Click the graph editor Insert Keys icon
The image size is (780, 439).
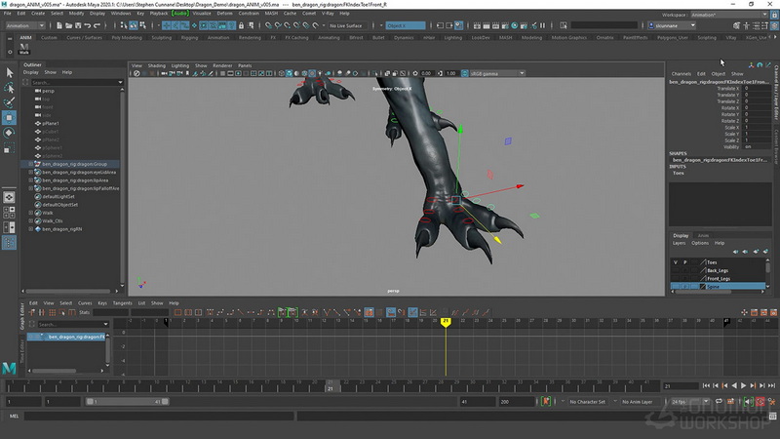pyautogui.click(x=42, y=312)
